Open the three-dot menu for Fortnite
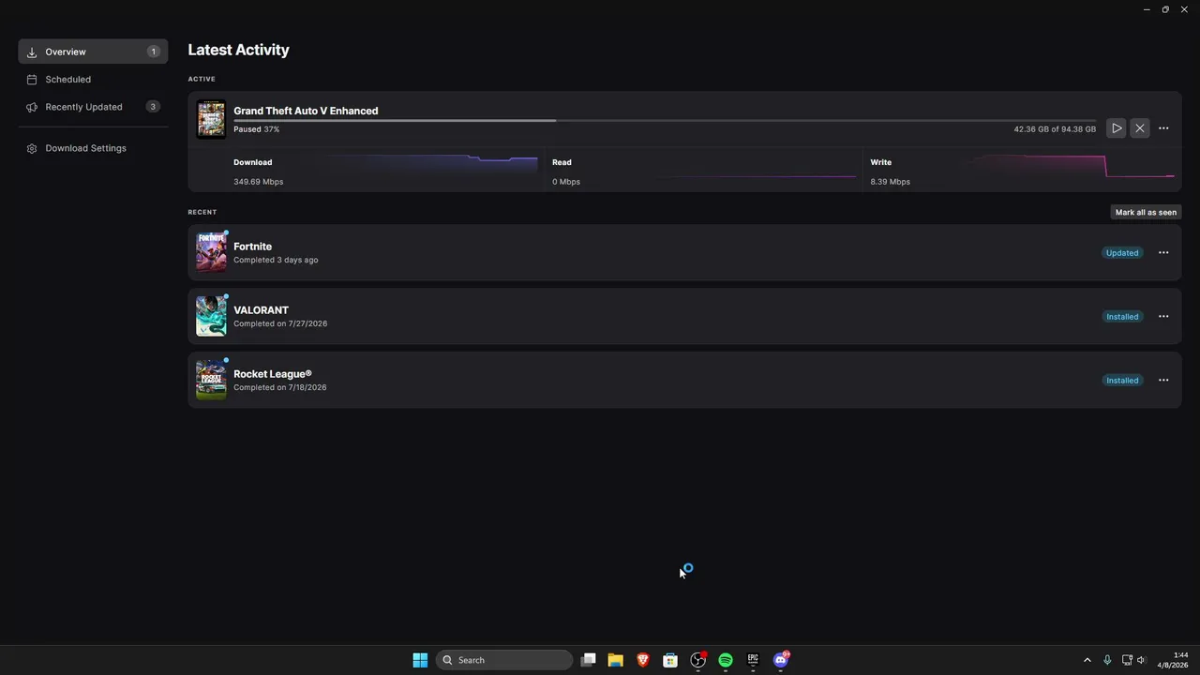Screen dimensions: 1200x675 1163,252
